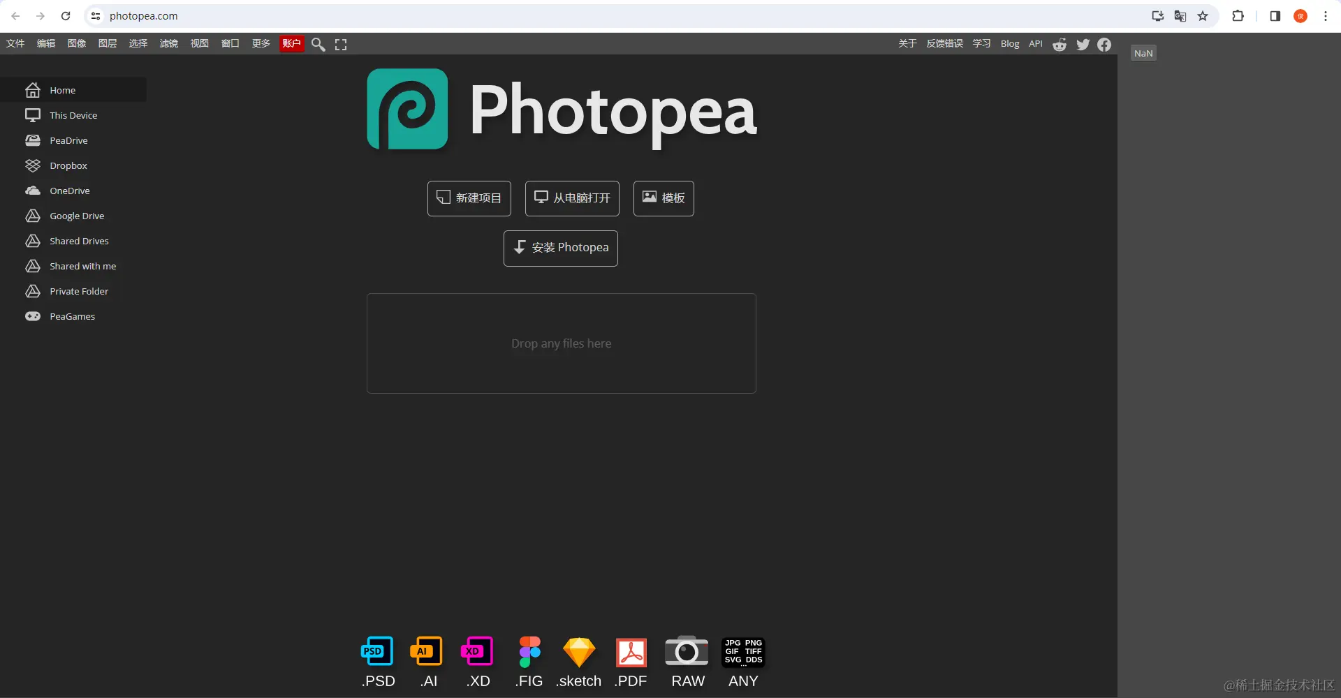View site information icon beside URL

tap(96, 16)
